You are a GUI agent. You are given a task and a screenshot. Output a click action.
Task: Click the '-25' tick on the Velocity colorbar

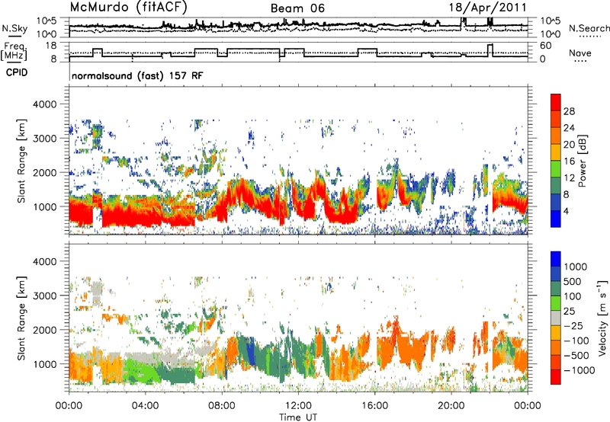[x=573, y=325]
